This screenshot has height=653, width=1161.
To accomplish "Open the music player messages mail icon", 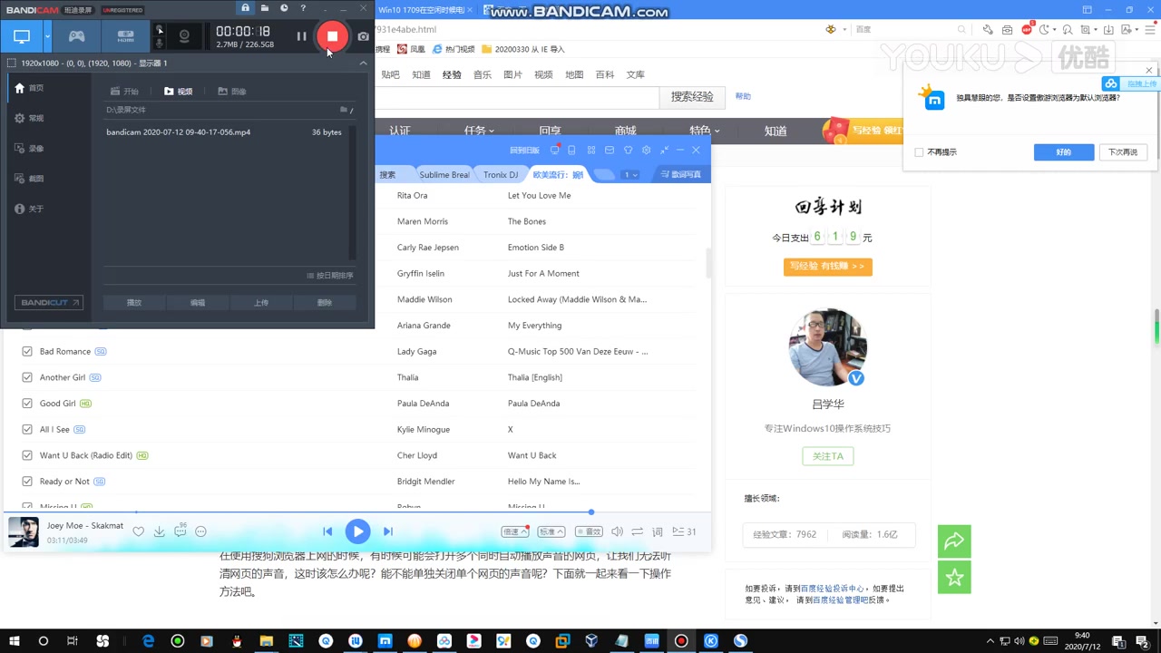I will [x=610, y=150].
